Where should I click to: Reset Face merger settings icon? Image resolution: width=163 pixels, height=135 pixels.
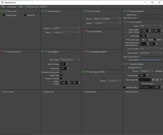pos(128,22)
